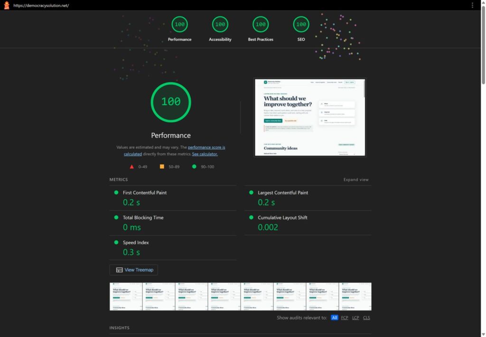Image resolution: width=486 pixels, height=337 pixels.
Task: Click green dot beside Total Blocking Time
Action: click(116, 217)
